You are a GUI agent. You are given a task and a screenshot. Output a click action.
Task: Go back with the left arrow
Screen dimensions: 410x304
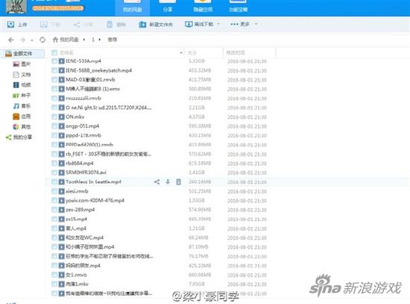[11, 40]
